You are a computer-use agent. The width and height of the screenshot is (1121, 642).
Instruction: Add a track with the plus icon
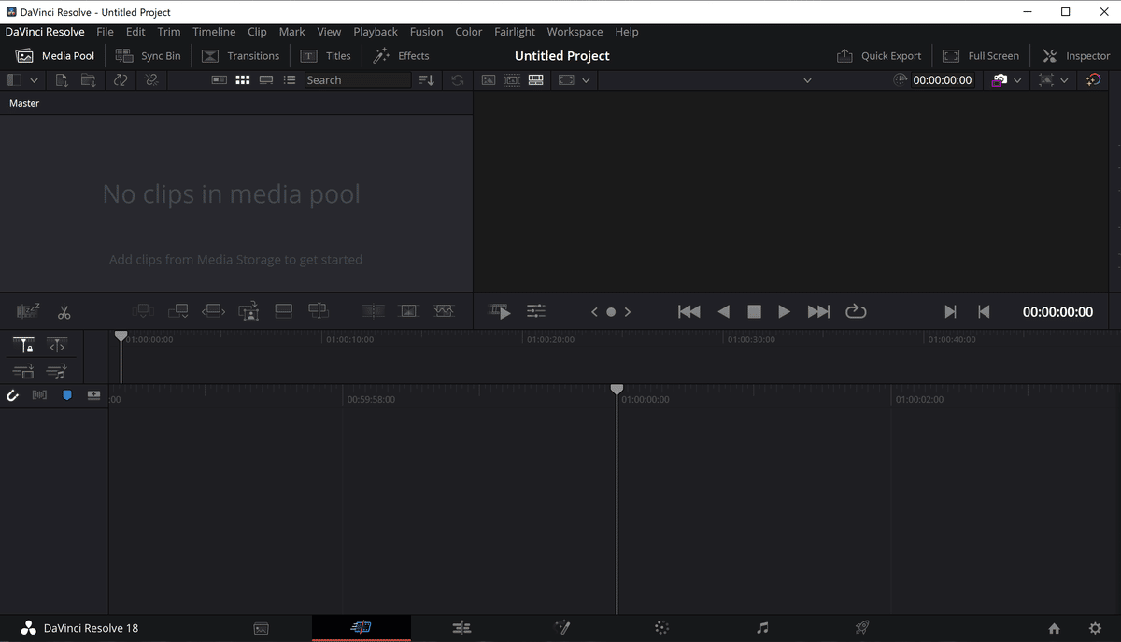[93, 395]
